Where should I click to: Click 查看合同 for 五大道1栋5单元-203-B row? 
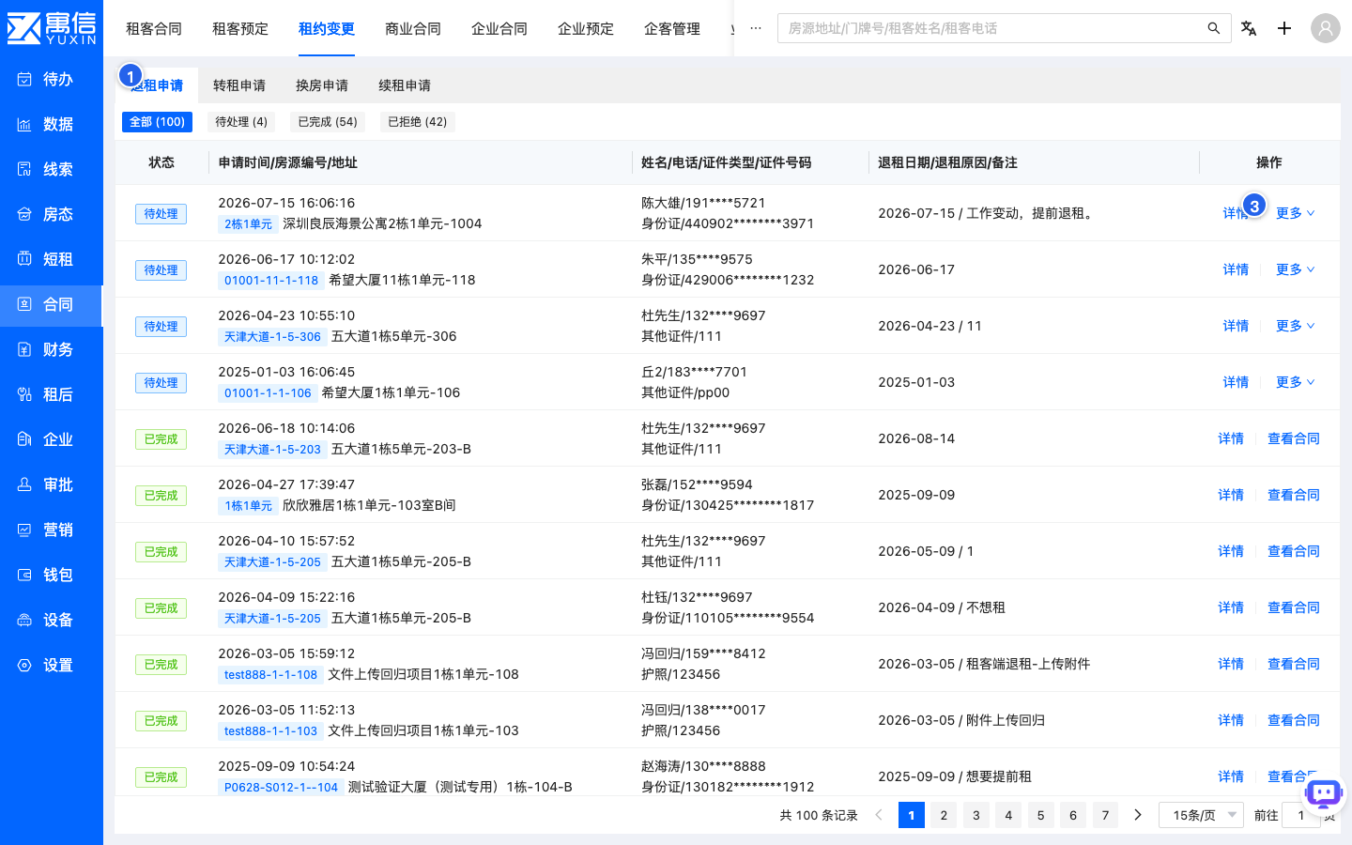coord(1294,438)
